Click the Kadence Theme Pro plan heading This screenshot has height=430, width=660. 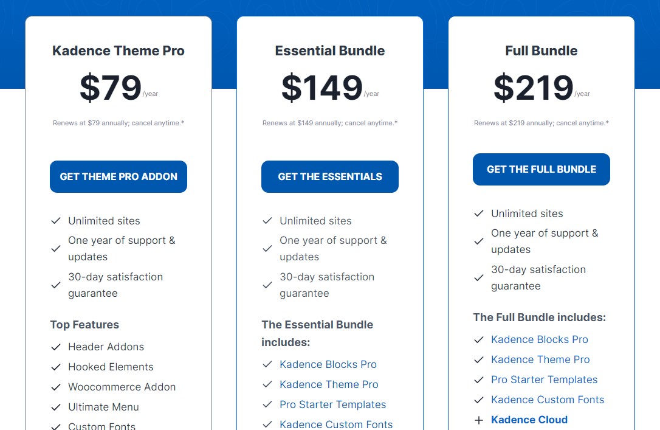tap(119, 50)
